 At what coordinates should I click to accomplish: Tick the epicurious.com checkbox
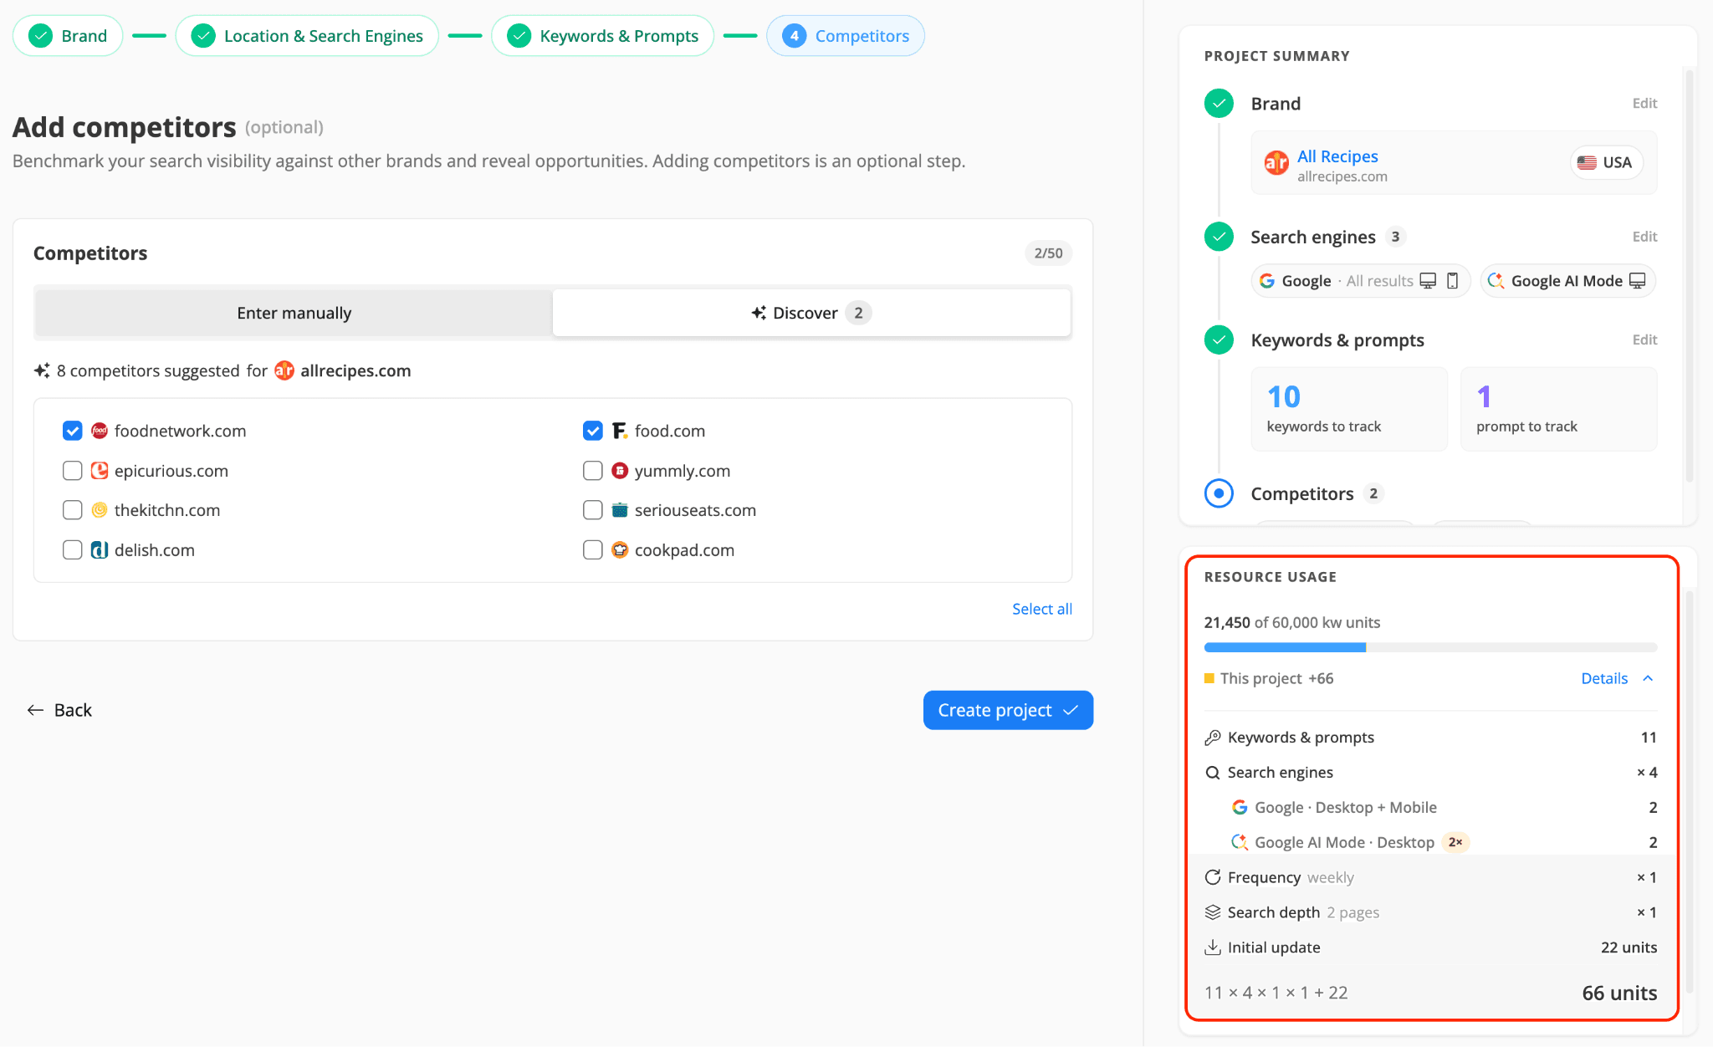click(x=73, y=471)
